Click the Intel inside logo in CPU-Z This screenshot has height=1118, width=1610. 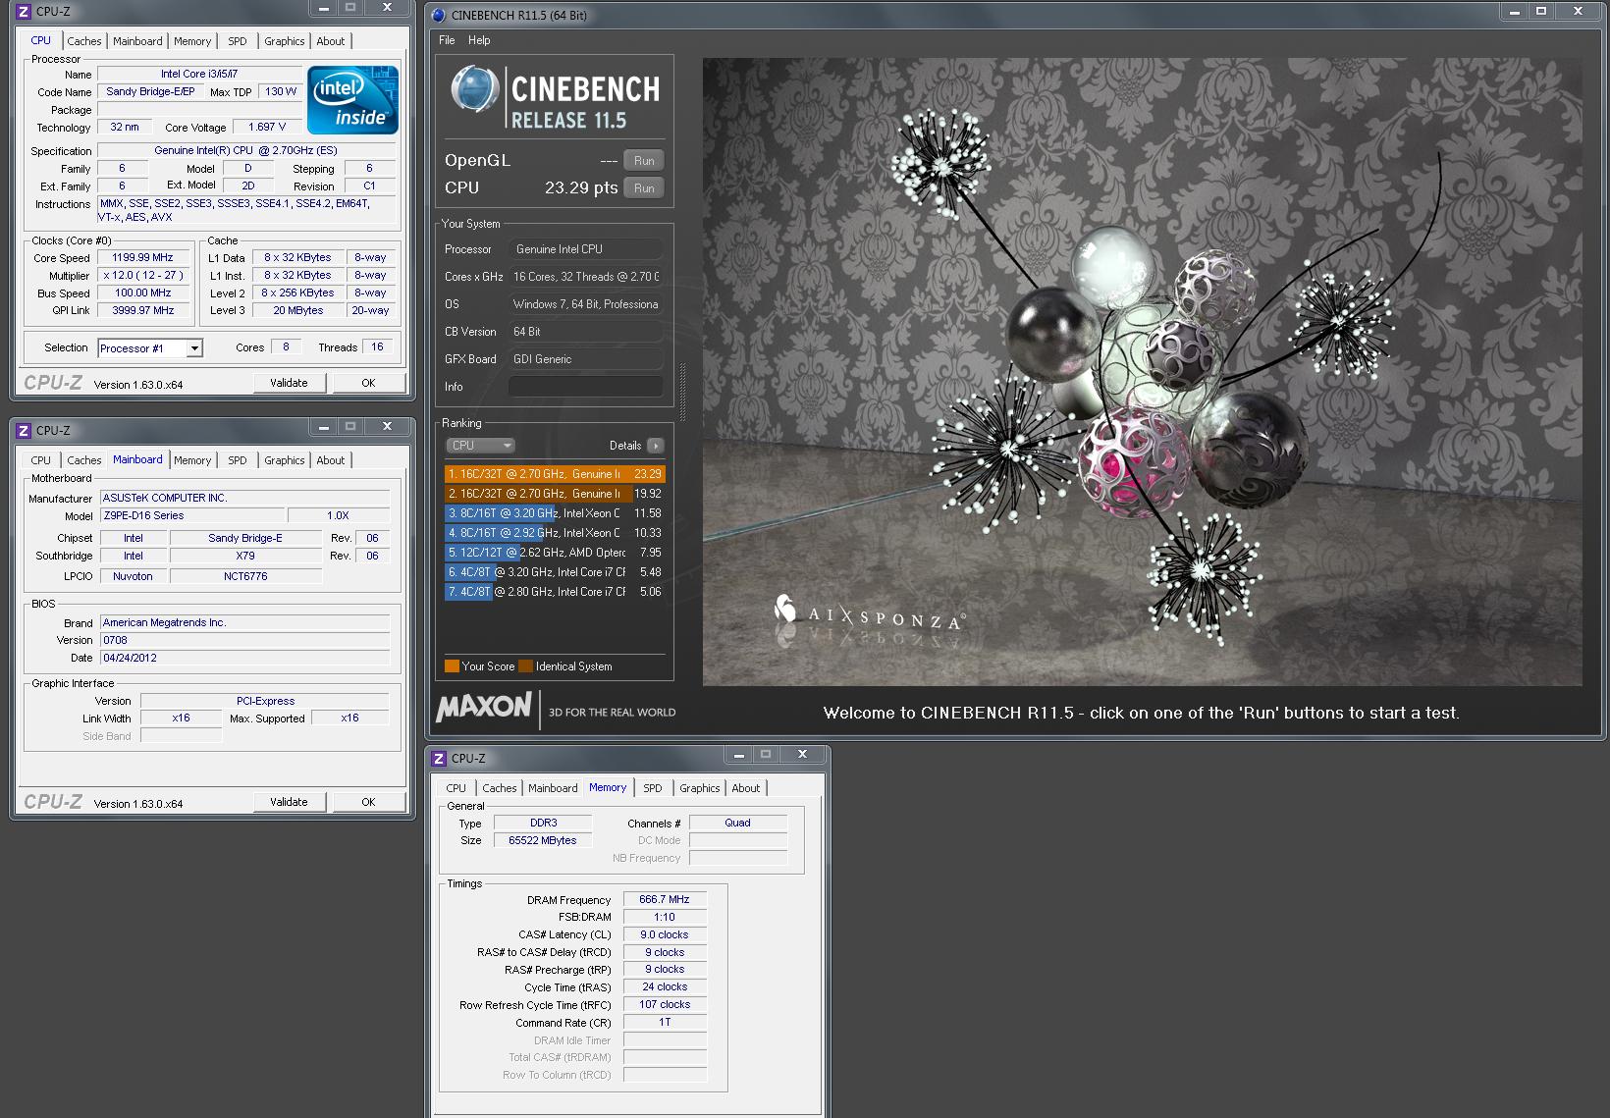pos(352,100)
